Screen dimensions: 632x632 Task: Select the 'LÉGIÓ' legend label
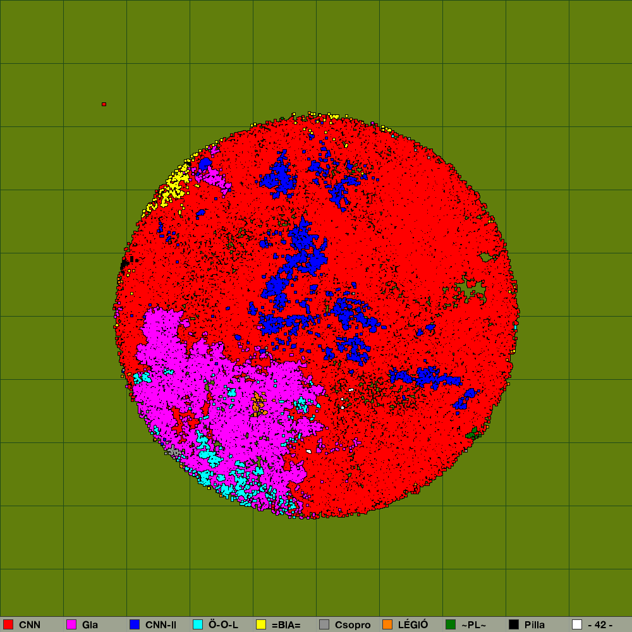413,625
